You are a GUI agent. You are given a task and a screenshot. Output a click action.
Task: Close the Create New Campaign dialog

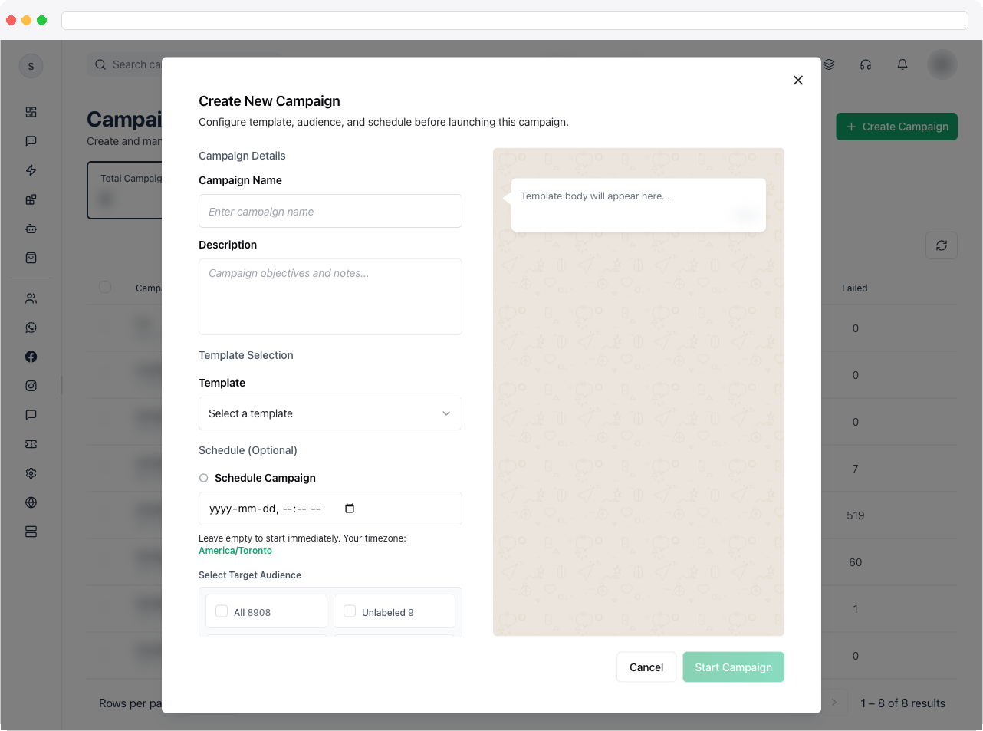[798, 80]
